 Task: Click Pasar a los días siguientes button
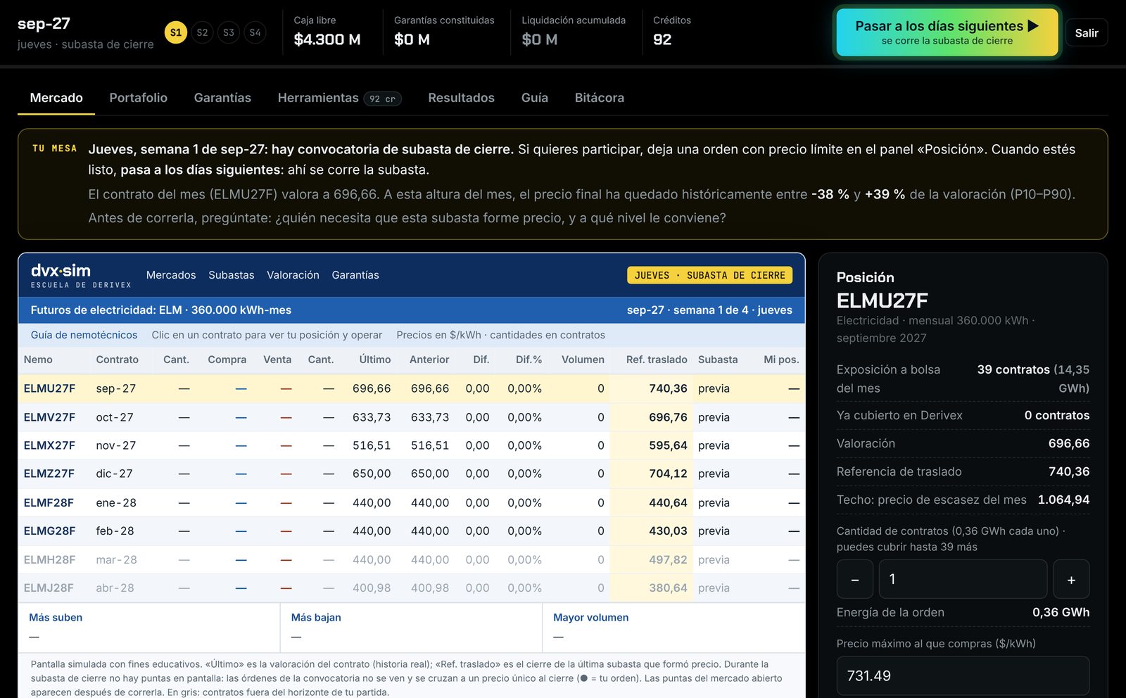947,32
